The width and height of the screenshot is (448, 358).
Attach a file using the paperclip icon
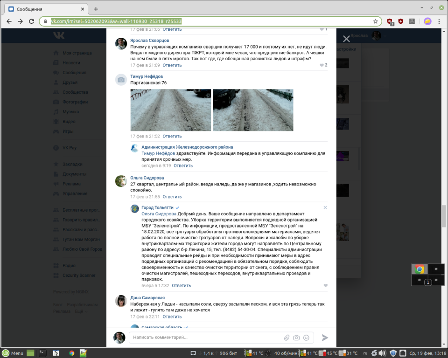(287, 337)
